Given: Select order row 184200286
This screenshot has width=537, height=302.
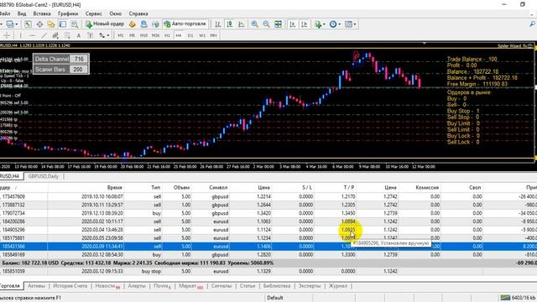Looking at the screenshot, I should [x=268, y=221].
